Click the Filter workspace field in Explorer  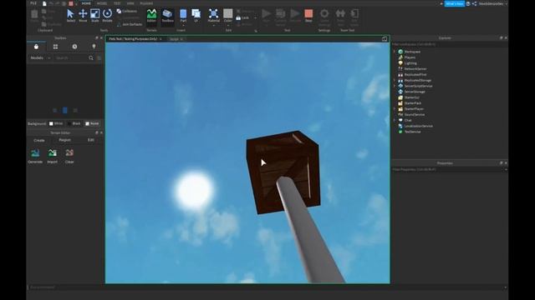(x=449, y=44)
